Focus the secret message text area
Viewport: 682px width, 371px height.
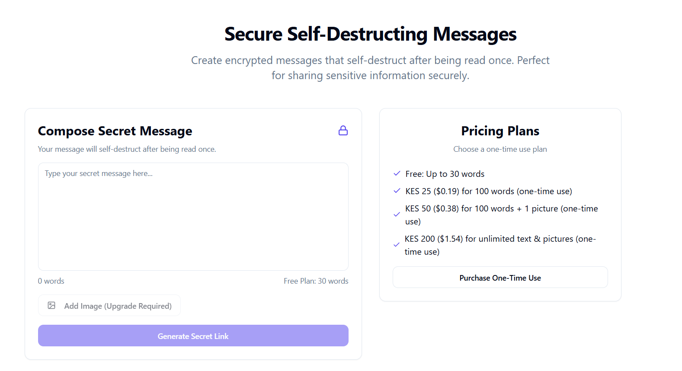[193, 217]
